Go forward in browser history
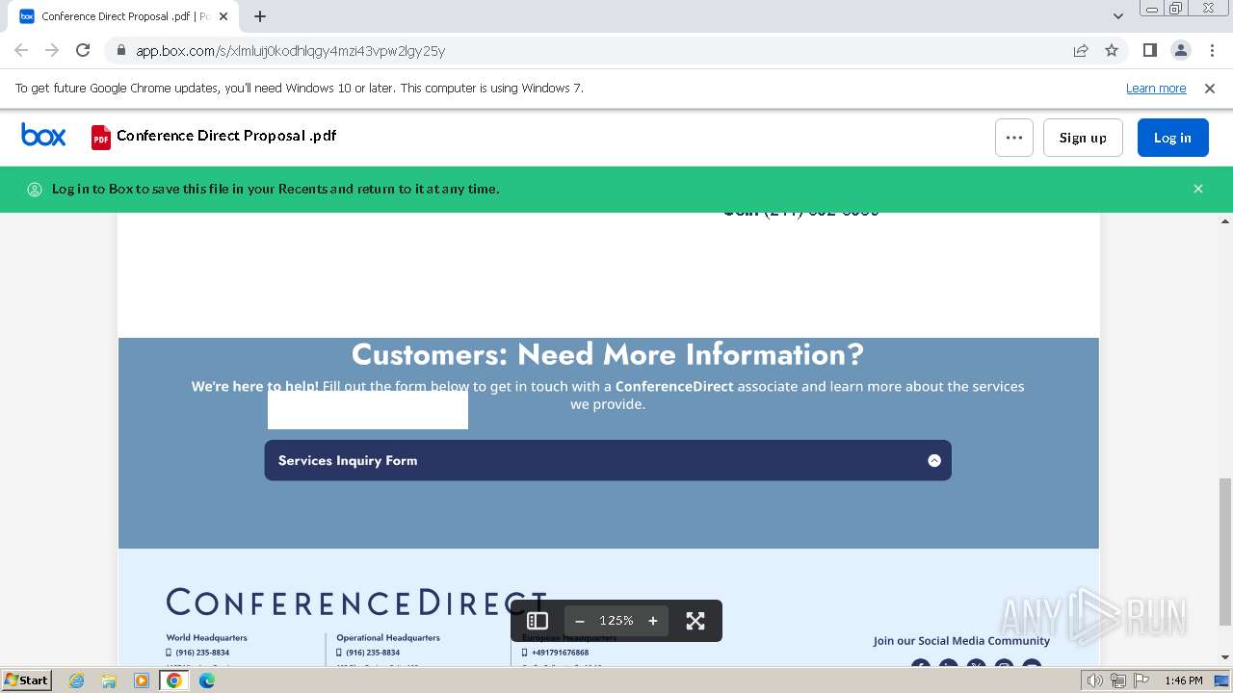 point(52,50)
